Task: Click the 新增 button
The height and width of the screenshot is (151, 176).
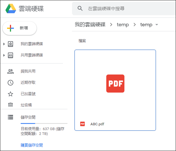Action: click(x=20, y=28)
